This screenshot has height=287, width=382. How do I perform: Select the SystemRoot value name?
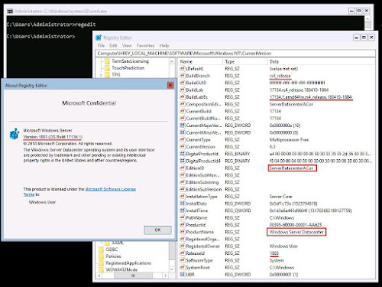[x=198, y=268]
